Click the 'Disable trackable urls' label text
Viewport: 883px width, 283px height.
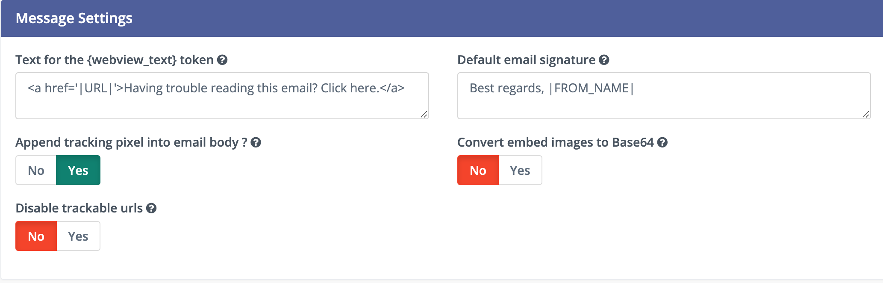coord(79,208)
